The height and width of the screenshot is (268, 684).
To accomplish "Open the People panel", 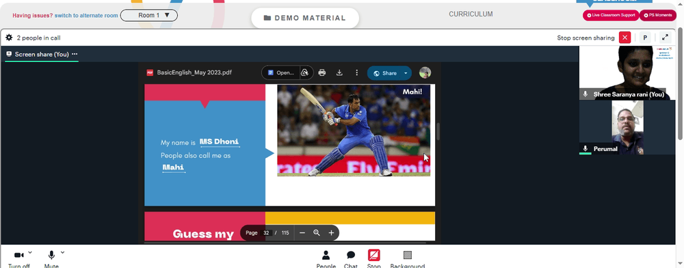I will tap(326, 259).
